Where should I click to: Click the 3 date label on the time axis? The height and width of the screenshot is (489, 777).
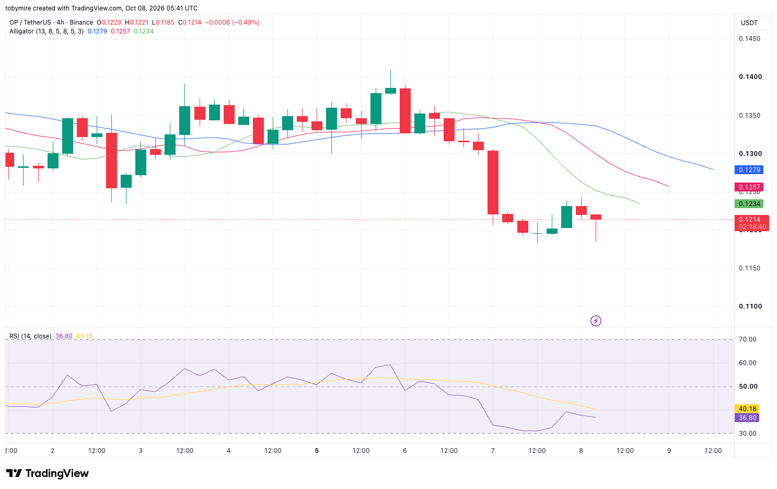[141, 451]
